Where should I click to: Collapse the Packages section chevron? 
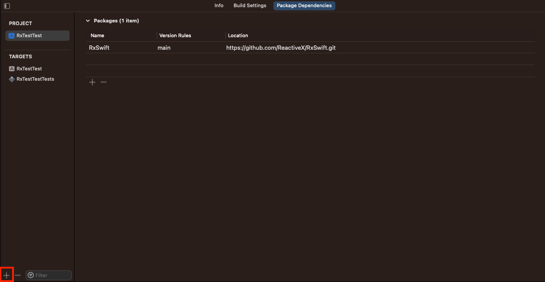88,21
